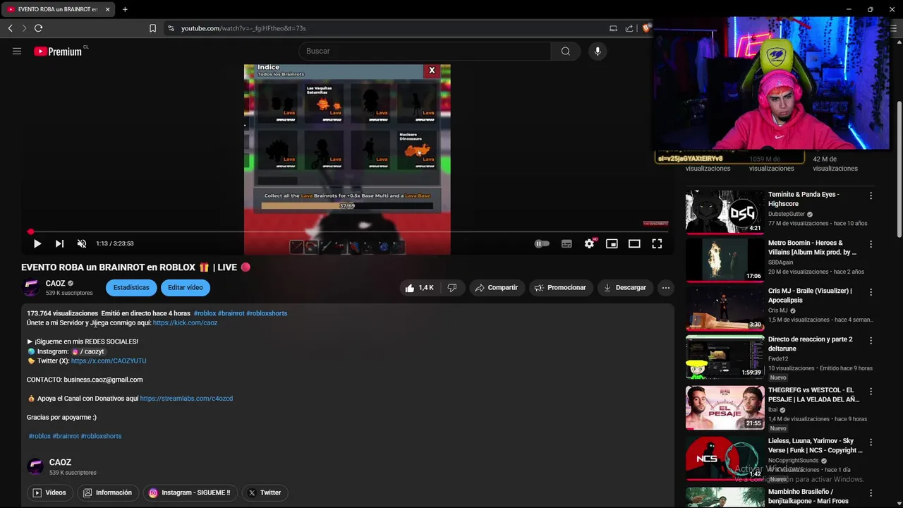Share the video via Compartir
This screenshot has width=903, height=508.
tap(496, 288)
